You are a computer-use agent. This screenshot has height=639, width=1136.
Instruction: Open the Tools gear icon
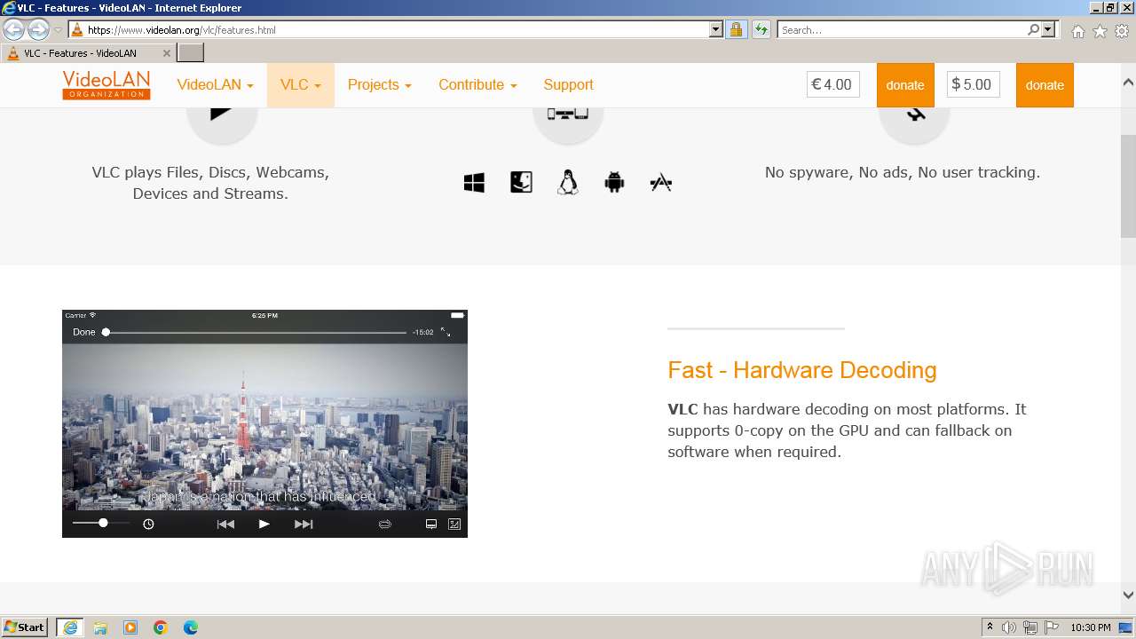[1121, 31]
